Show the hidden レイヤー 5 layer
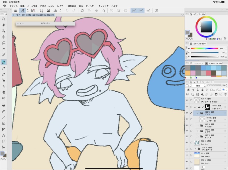 point(187,155)
